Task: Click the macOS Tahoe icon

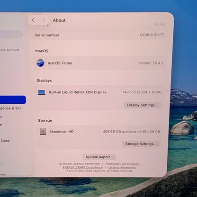Action: (x=40, y=63)
